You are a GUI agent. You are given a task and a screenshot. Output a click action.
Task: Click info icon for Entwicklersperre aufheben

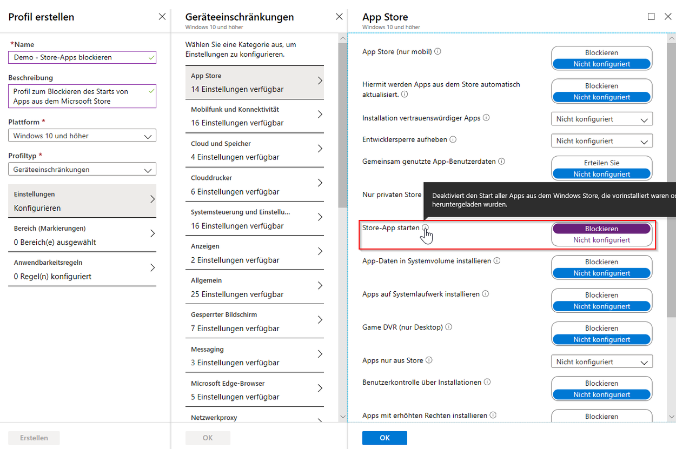pyautogui.click(x=453, y=139)
